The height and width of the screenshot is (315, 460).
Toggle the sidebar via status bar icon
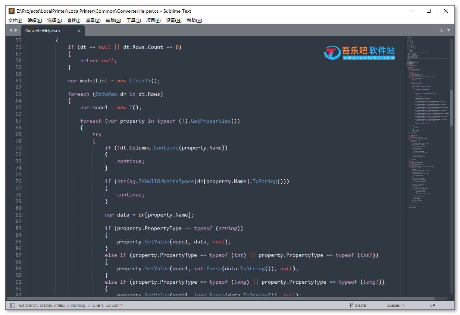[12, 305]
